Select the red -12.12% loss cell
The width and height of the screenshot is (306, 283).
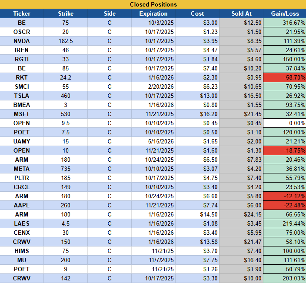click(285, 196)
